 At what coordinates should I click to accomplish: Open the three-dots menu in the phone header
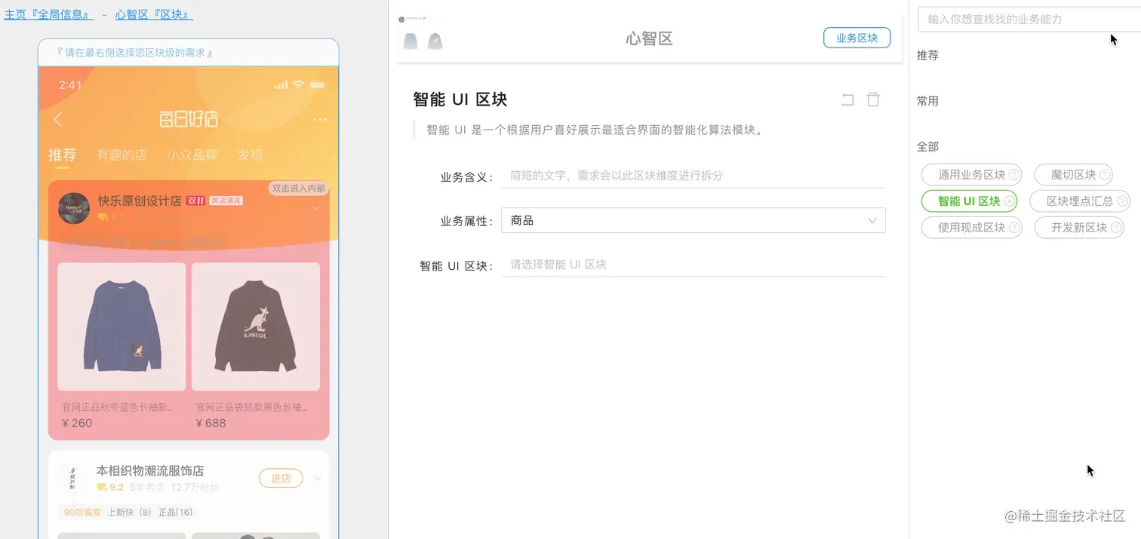coord(320,120)
